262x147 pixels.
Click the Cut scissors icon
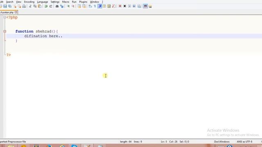[30, 7]
